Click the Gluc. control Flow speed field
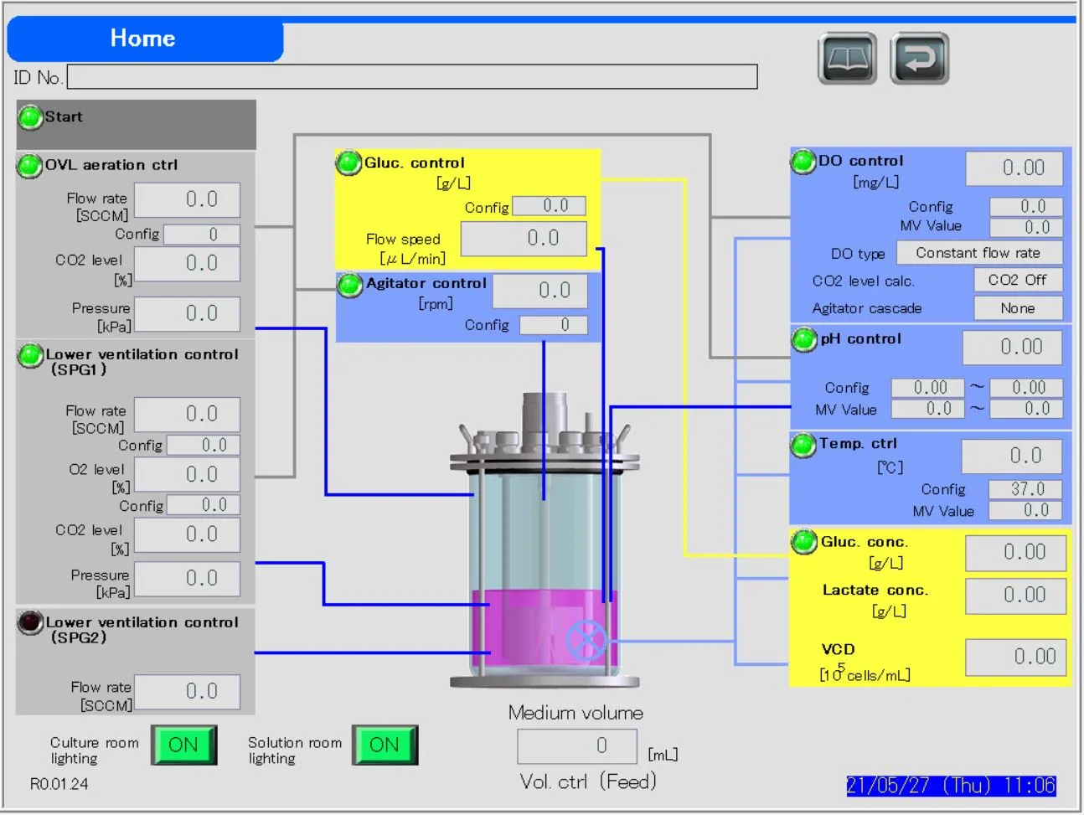1084x815 pixels. [524, 239]
